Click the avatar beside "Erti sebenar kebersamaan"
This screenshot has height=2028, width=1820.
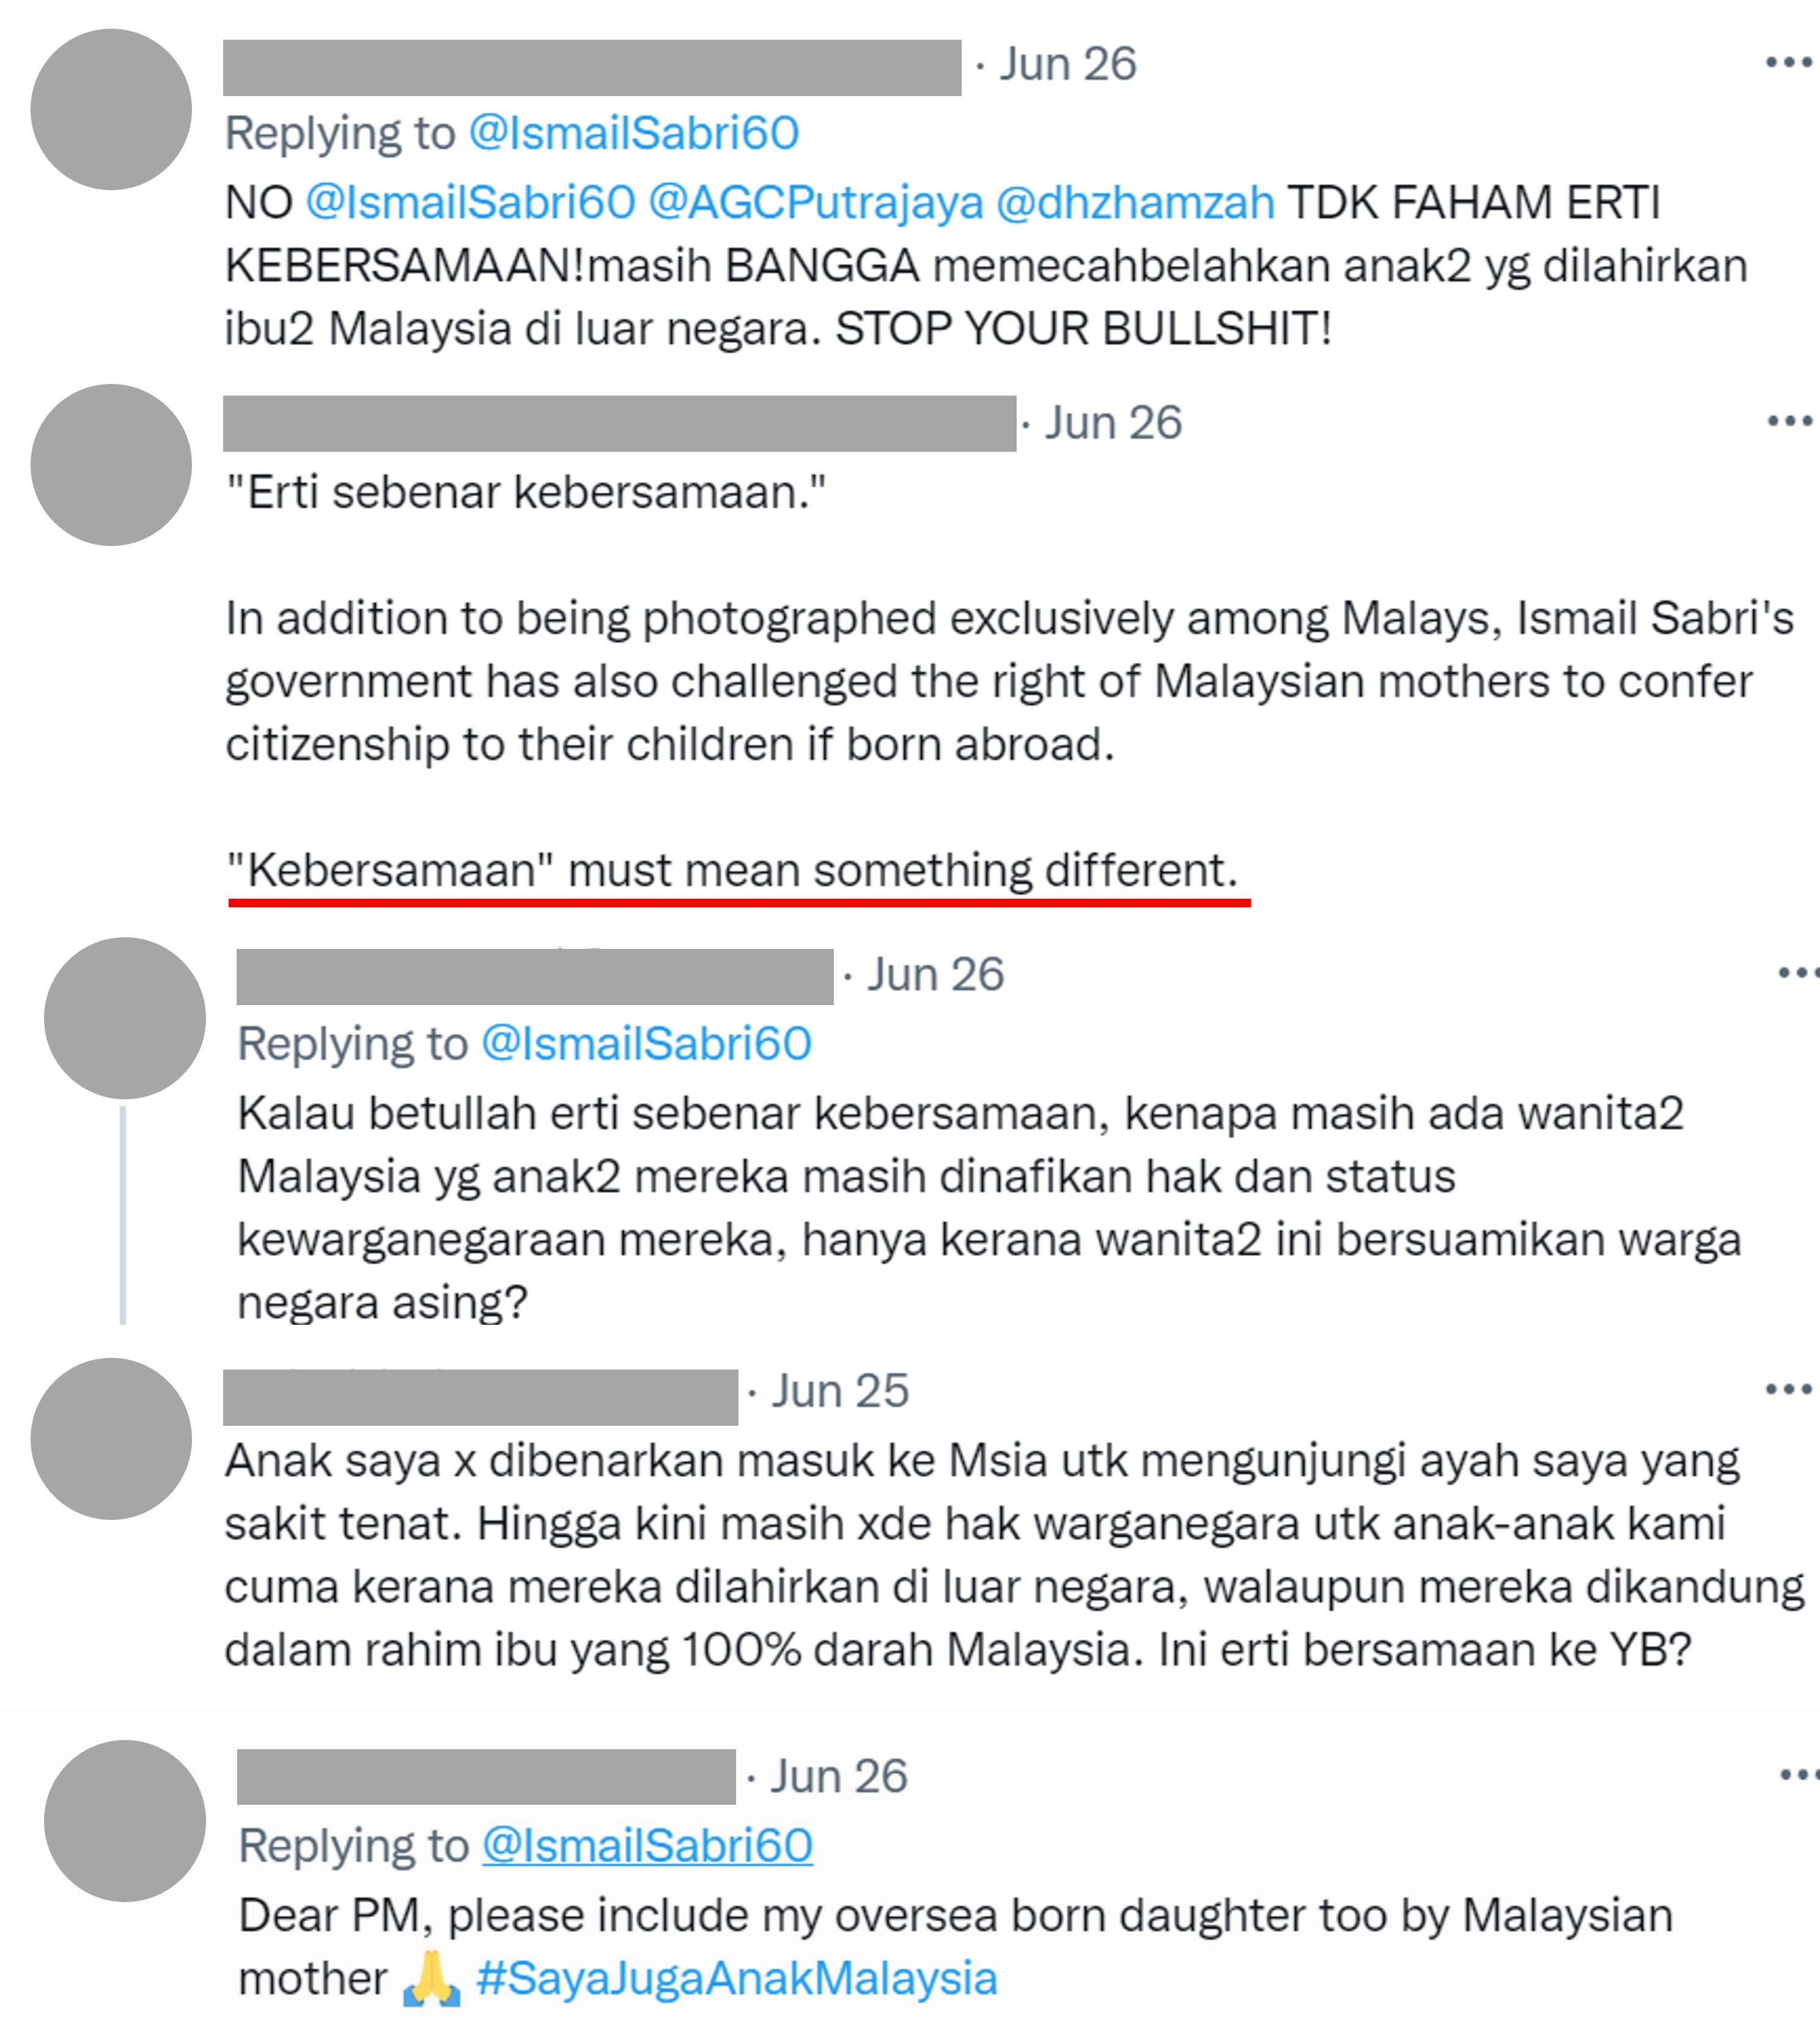click(111, 465)
